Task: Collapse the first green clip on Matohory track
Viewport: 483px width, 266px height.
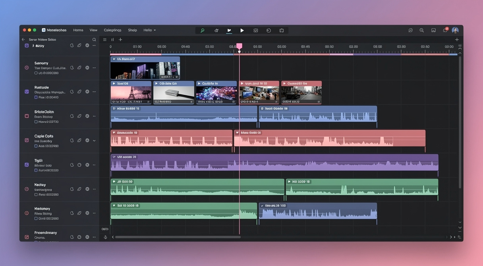Action: pyautogui.click(x=114, y=205)
